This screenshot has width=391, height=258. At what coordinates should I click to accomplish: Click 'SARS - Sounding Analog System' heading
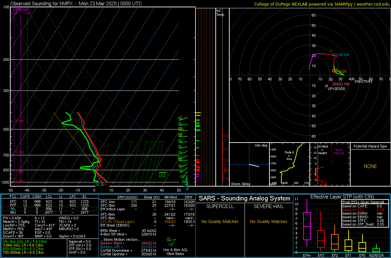click(x=245, y=198)
